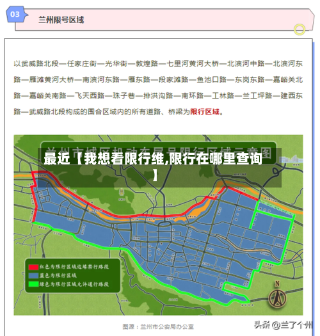
Task: Click the text line starting 路—雁滩黄河大桥
Action: 158,79
